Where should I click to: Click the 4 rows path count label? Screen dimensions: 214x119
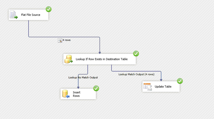pos(66,40)
